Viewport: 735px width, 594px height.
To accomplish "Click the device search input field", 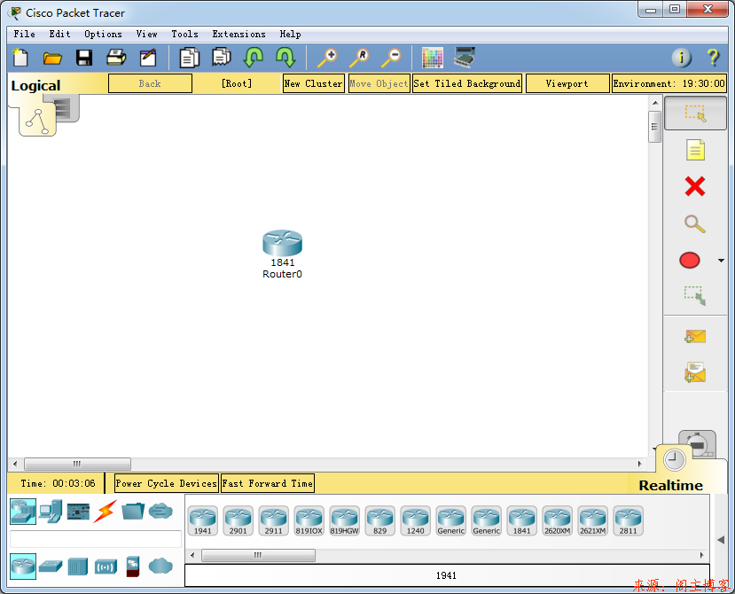I will (x=96, y=539).
